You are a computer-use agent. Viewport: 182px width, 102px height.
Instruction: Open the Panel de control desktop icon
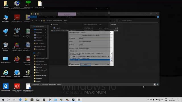click(6, 60)
